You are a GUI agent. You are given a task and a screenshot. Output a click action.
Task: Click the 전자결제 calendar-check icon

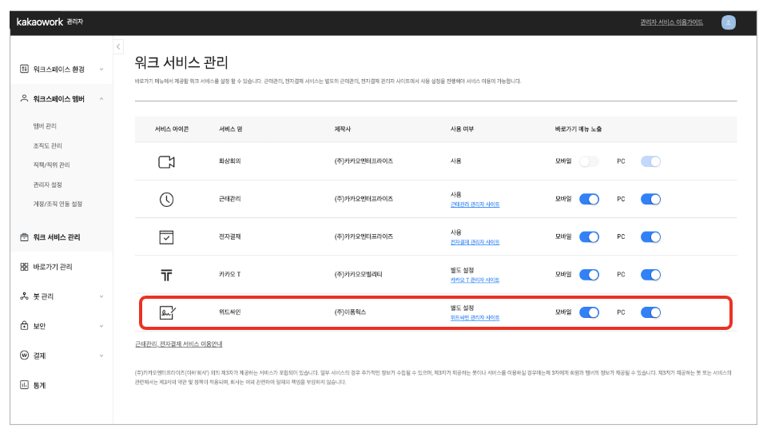tap(166, 237)
